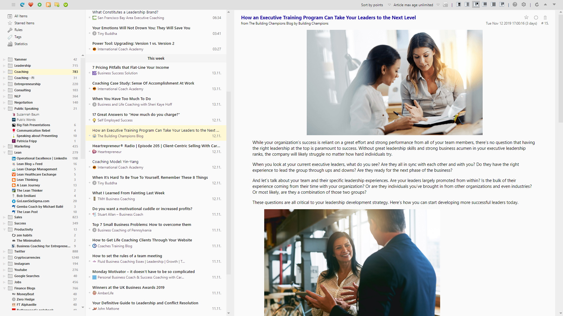Click the Building Champions Blog link
The width and height of the screenshot is (563, 316).
click(271, 23)
